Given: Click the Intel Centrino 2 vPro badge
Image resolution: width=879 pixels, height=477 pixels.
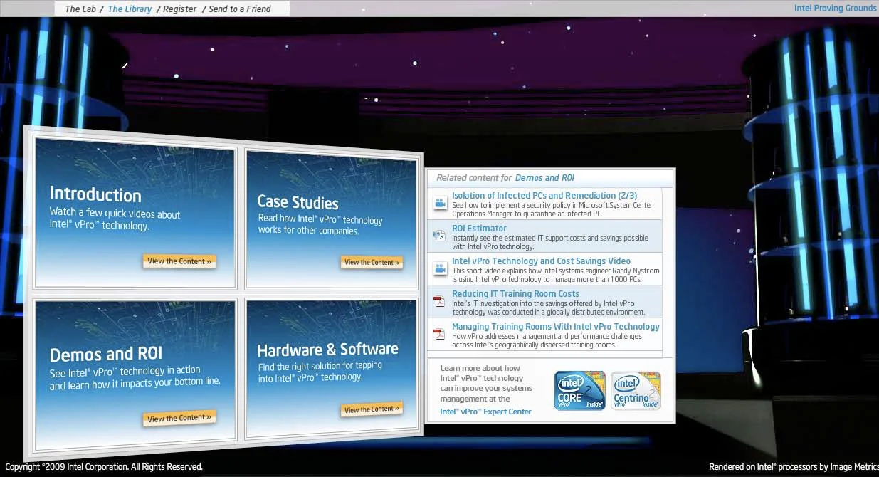Looking at the screenshot, I should pyautogui.click(x=636, y=390).
